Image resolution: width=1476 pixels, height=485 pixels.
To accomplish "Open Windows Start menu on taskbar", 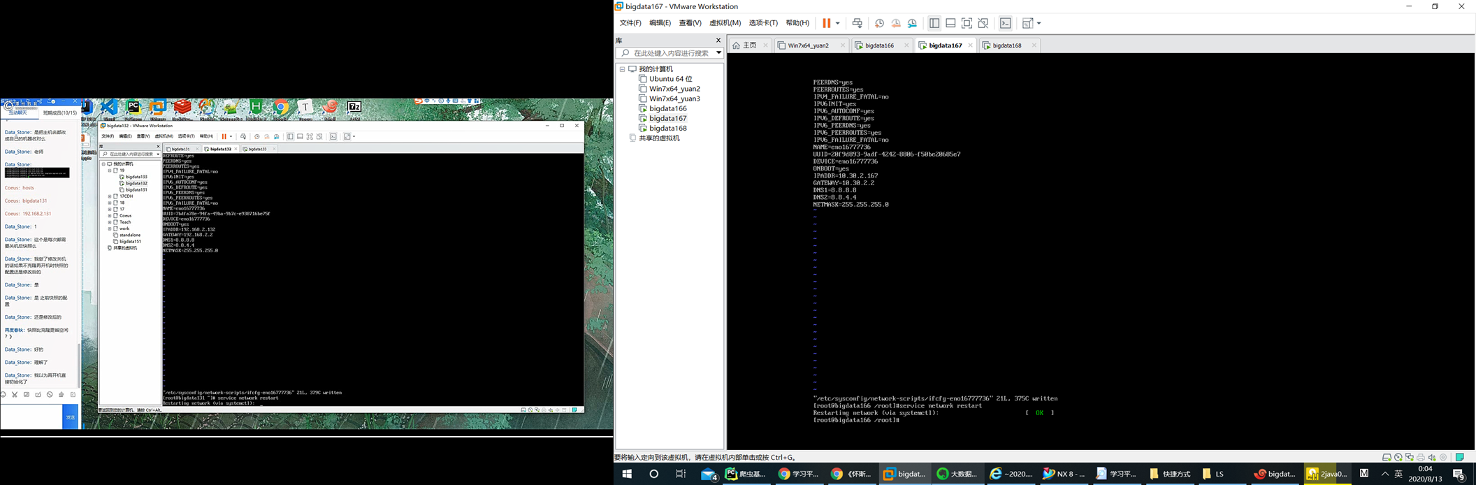I will [627, 474].
